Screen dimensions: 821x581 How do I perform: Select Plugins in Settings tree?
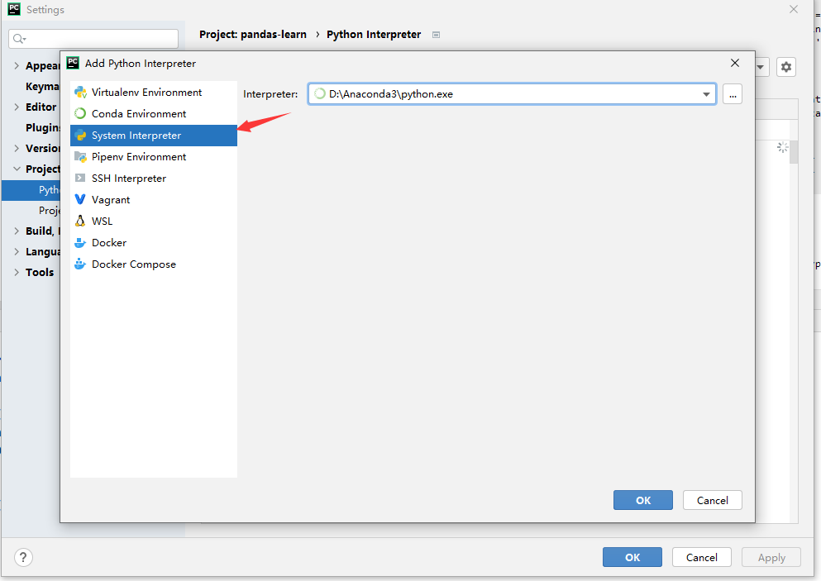point(43,128)
